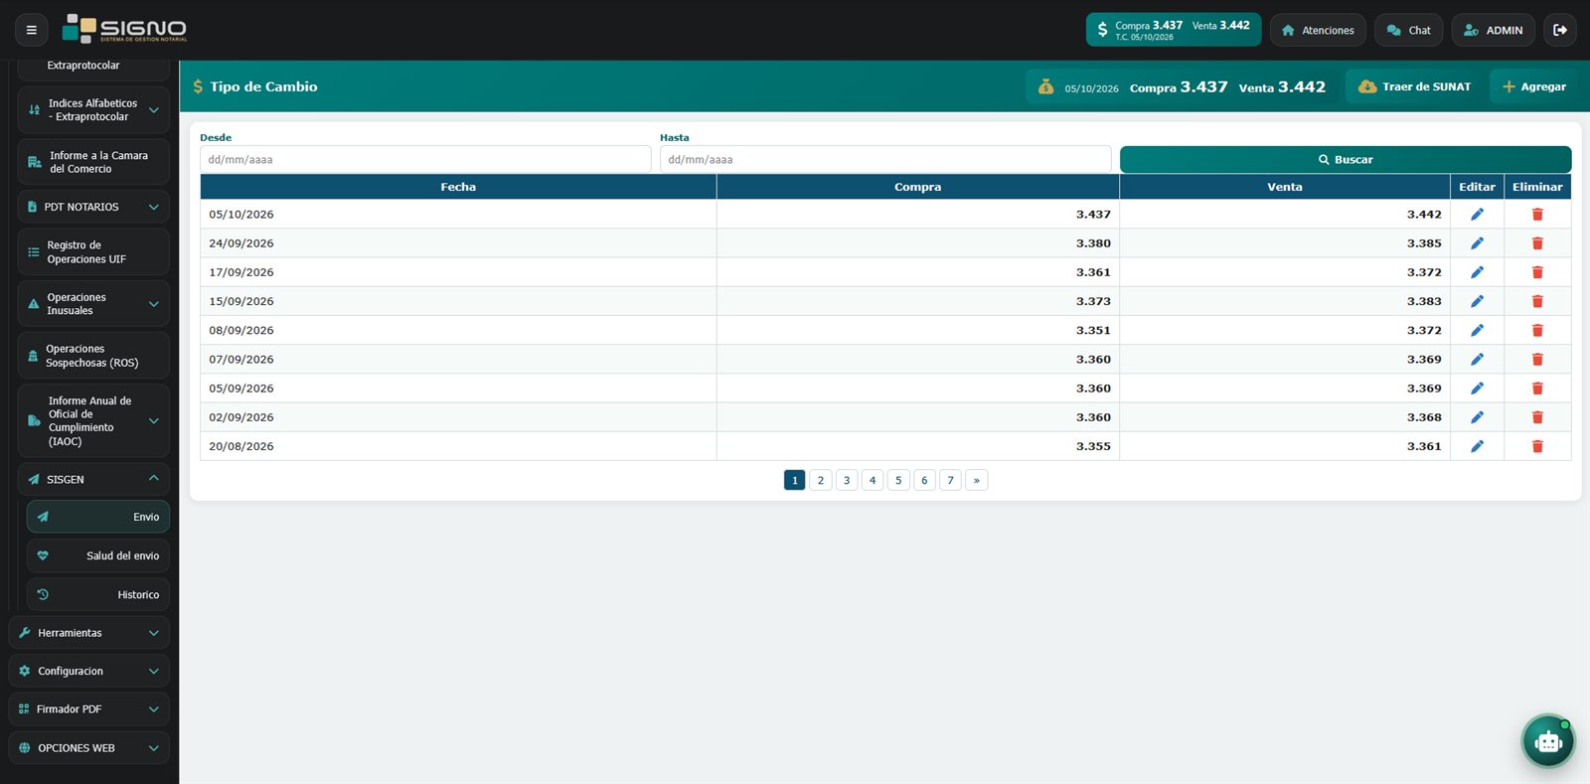Delete the 24/09/2026 row
Viewport: 1590px width, 784px height.
click(x=1537, y=243)
